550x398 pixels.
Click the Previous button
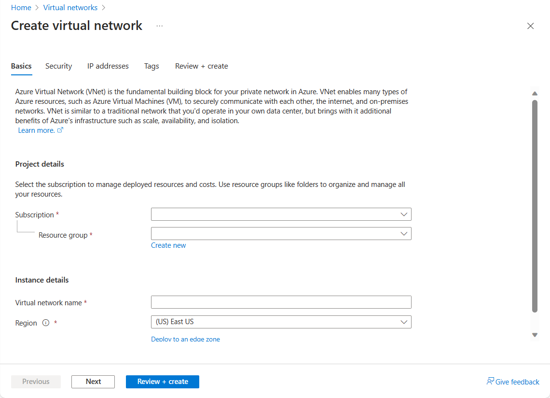pos(36,382)
